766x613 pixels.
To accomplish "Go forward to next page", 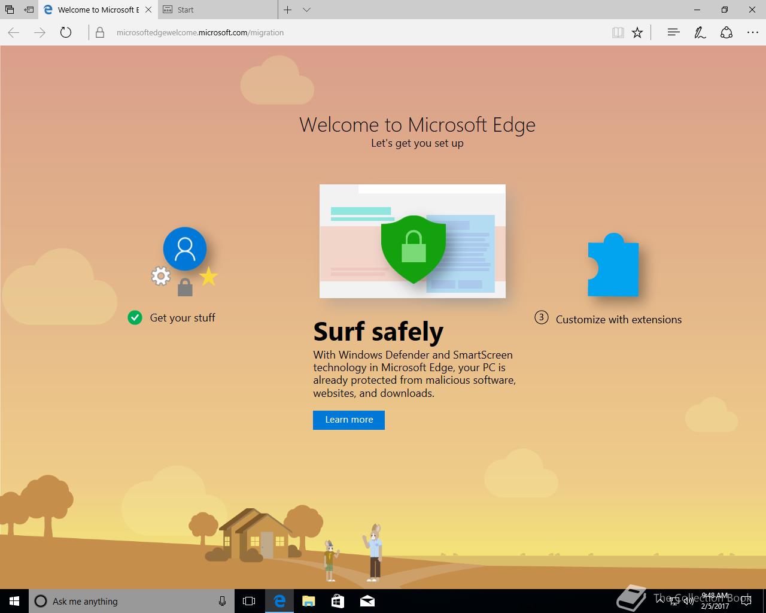I will pos(39,32).
